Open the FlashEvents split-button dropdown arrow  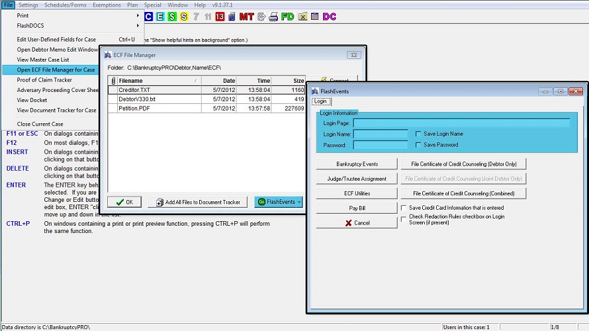tap(299, 202)
